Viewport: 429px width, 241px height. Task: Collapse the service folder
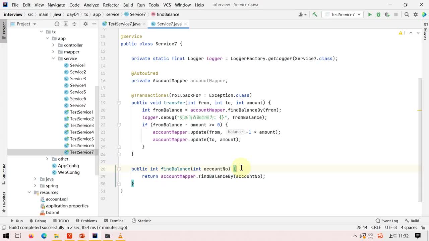coord(53,59)
